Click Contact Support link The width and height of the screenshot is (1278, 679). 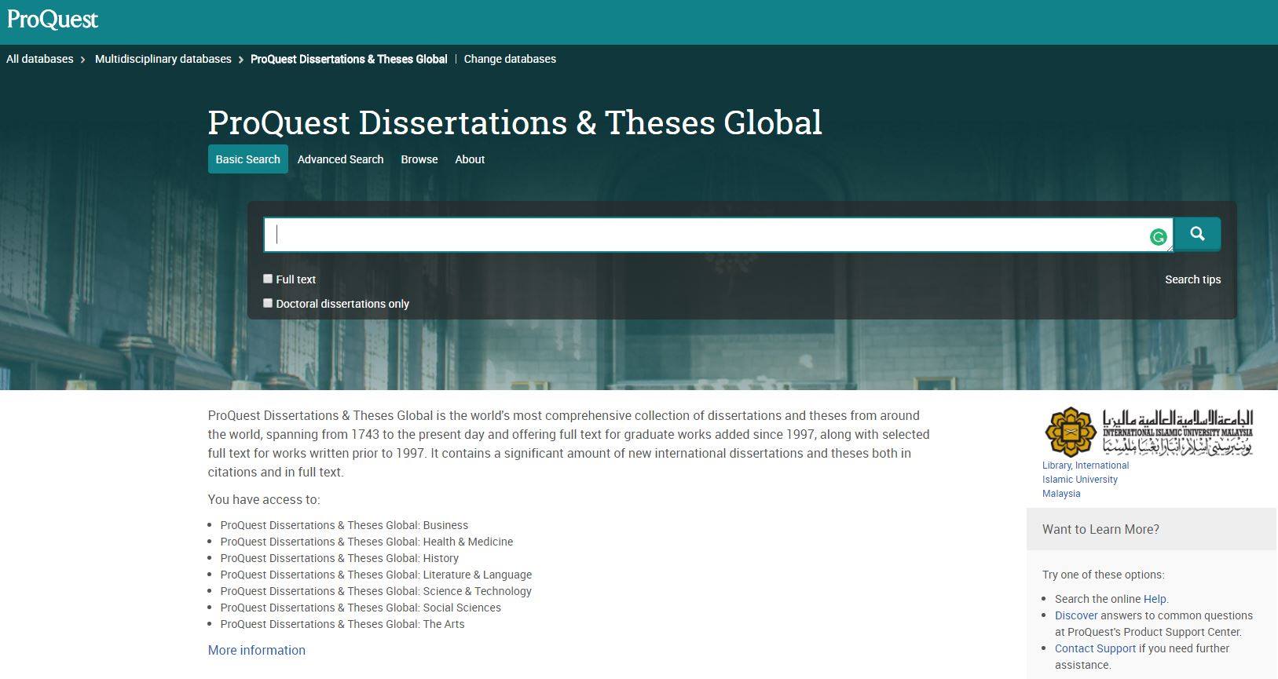coord(1095,648)
